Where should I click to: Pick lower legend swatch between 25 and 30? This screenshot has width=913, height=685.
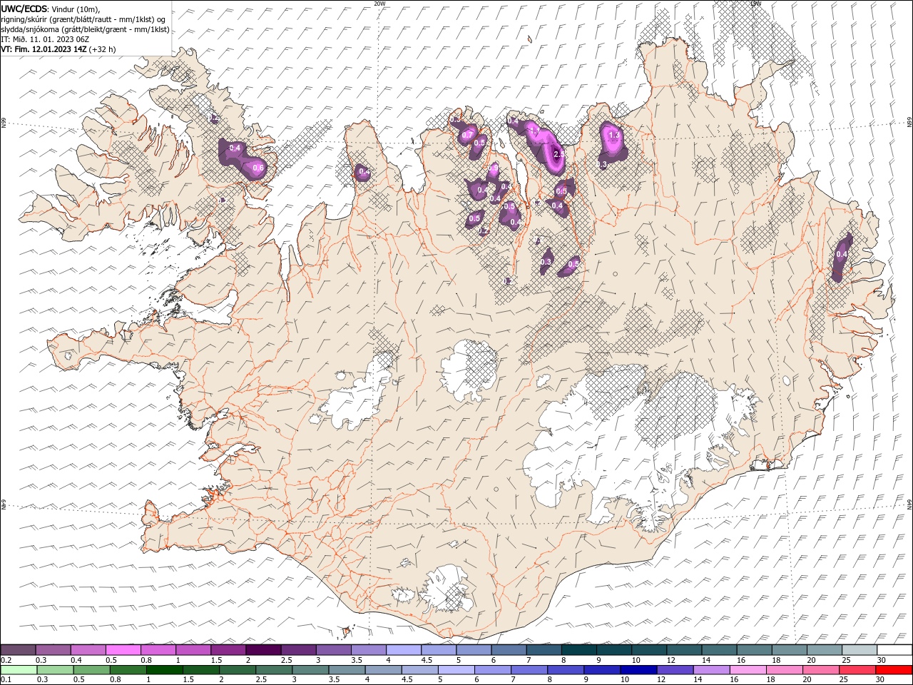pyautogui.click(x=857, y=670)
